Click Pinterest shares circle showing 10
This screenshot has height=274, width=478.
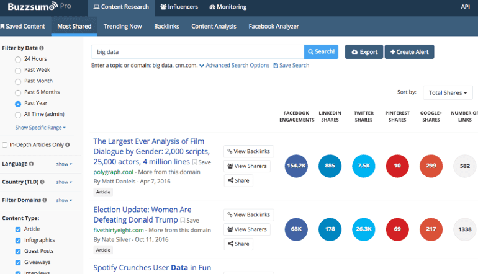click(397, 166)
